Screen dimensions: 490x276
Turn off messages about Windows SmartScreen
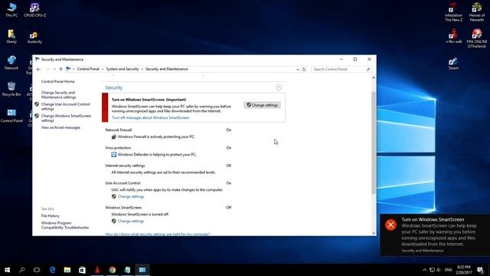click(x=150, y=117)
